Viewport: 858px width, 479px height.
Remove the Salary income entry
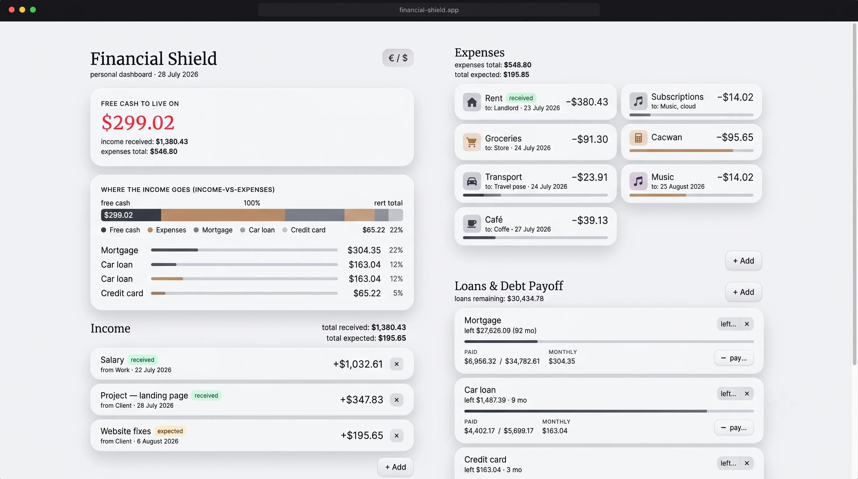point(396,364)
